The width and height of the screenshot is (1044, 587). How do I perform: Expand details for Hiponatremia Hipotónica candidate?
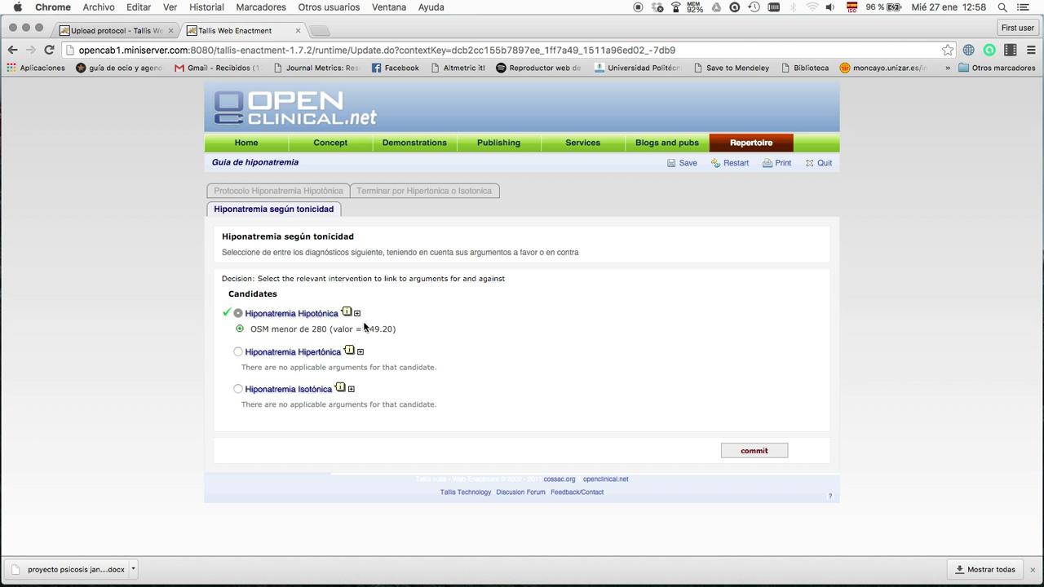357,314
